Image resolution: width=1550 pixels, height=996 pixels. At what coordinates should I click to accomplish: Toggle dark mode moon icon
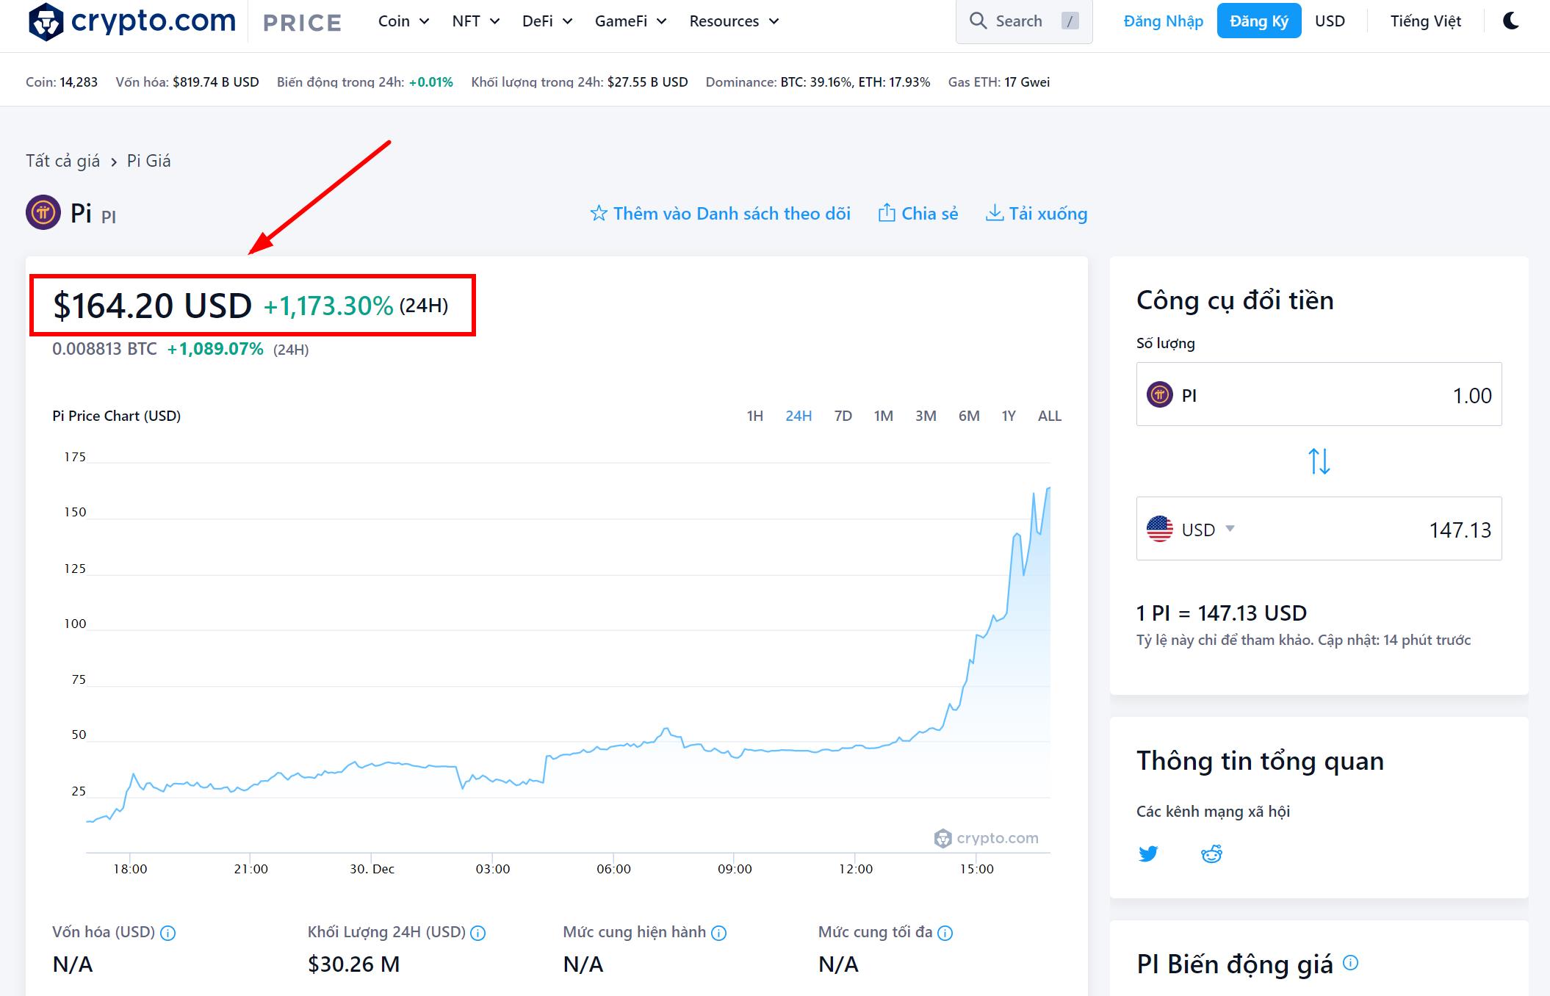1511,21
